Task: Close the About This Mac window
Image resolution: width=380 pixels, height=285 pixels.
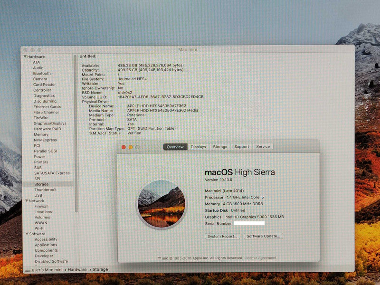Action: (x=123, y=147)
